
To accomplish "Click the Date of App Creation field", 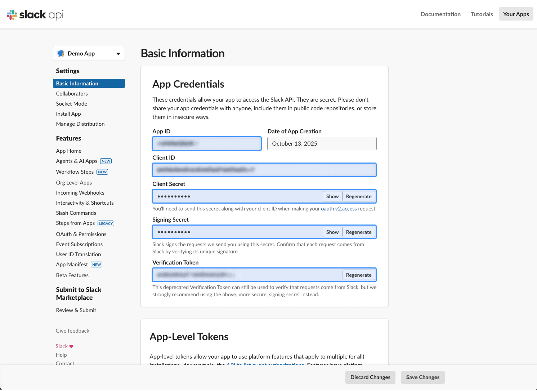I will [322, 143].
